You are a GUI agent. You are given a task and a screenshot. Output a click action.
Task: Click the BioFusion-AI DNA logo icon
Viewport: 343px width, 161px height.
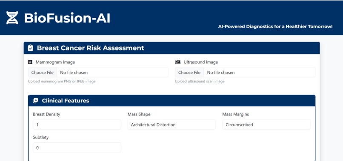(x=12, y=18)
